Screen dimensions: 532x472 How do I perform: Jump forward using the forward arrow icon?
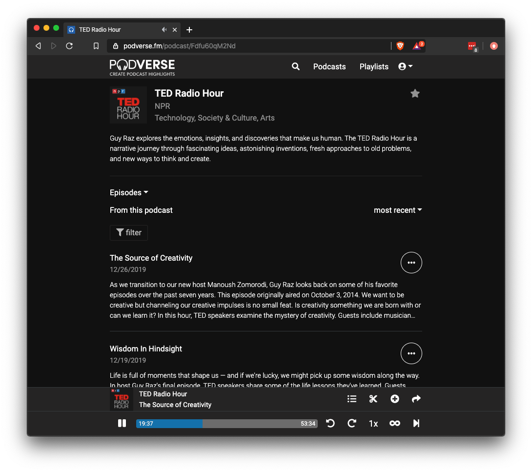coord(352,424)
